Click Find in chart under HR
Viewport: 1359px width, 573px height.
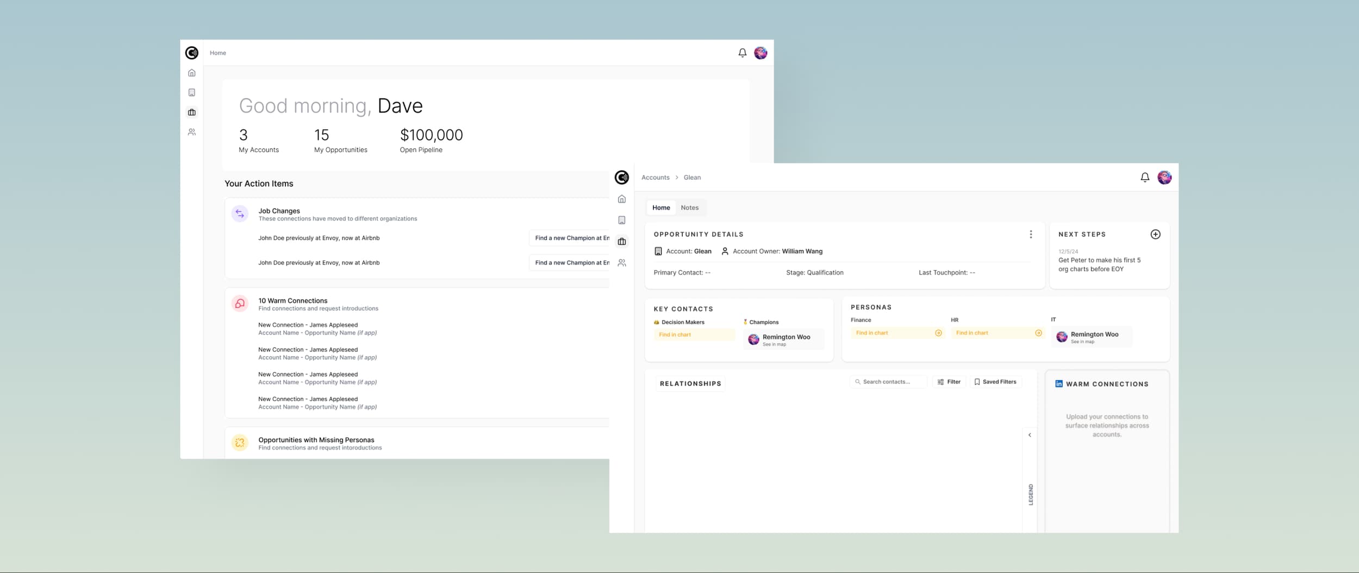pos(997,333)
